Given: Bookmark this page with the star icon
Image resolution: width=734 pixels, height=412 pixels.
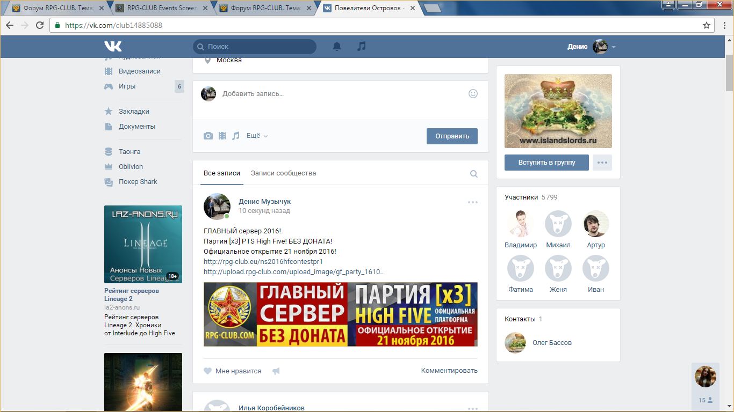Looking at the screenshot, I should point(707,25).
